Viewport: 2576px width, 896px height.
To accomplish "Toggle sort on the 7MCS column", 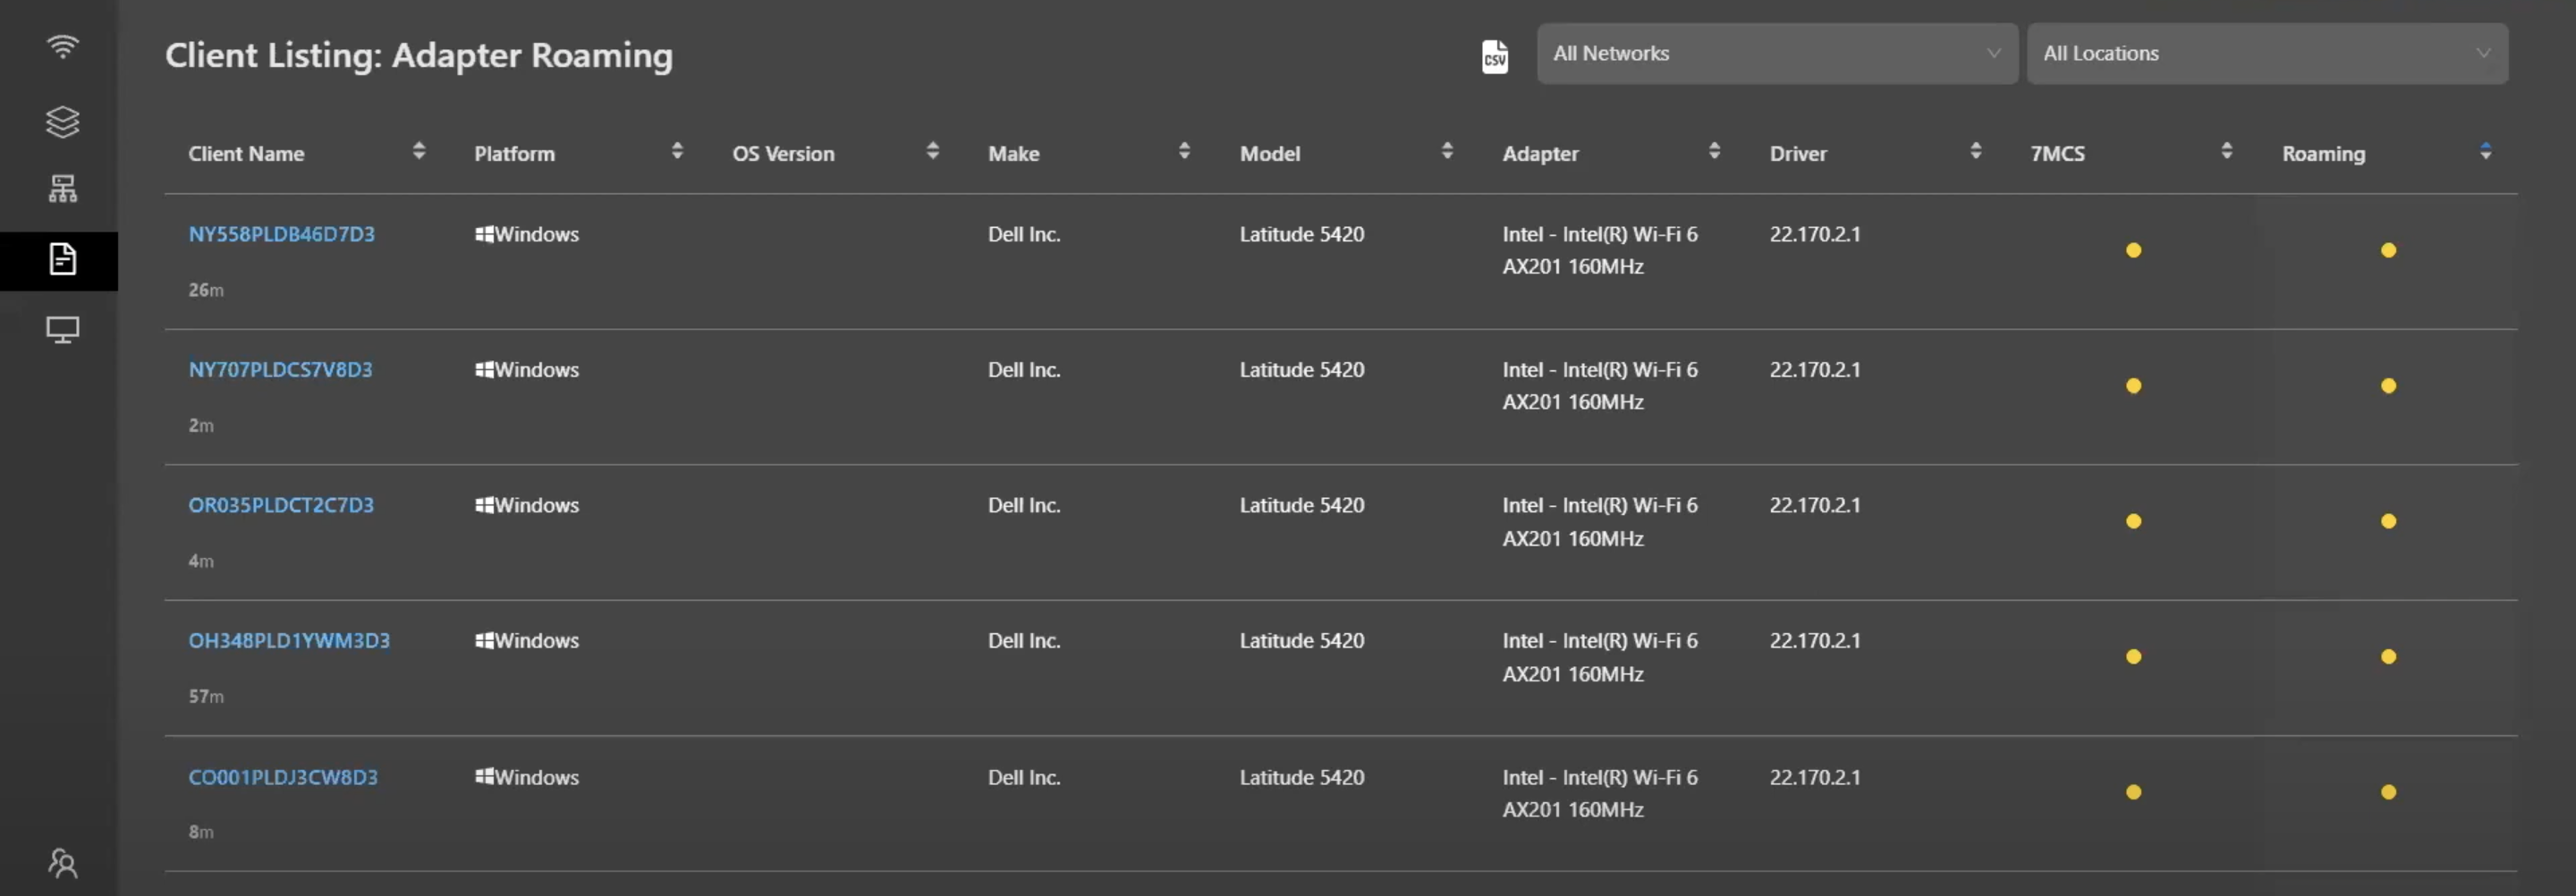I will click(2226, 152).
